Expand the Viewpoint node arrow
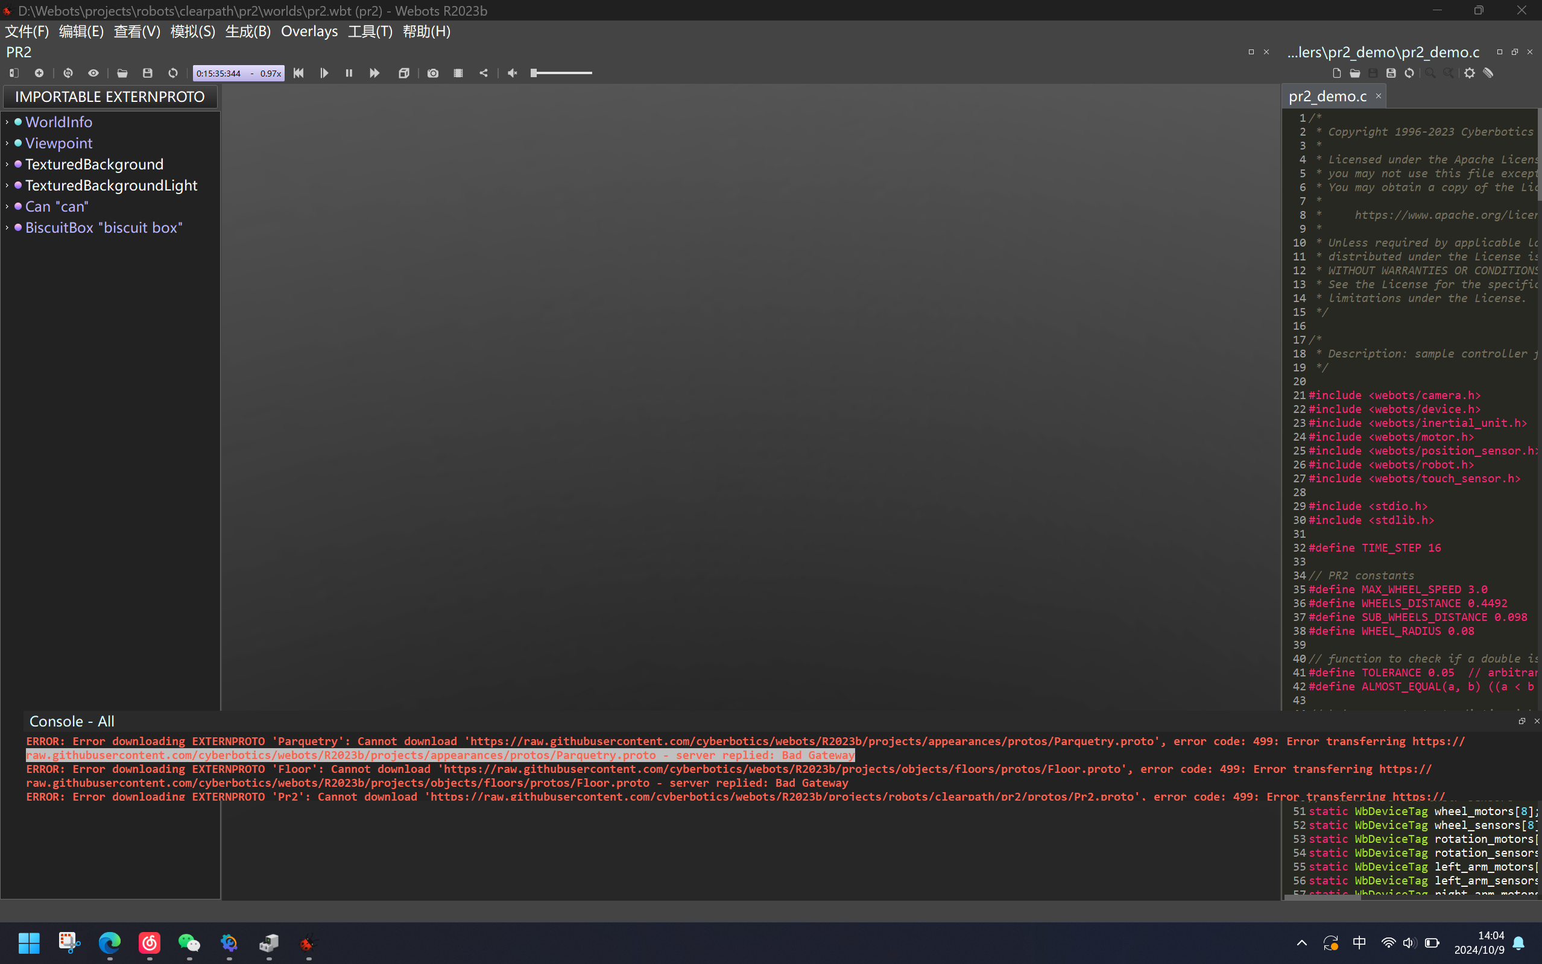This screenshot has width=1542, height=964. pyautogui.click(x=7, y=143)
